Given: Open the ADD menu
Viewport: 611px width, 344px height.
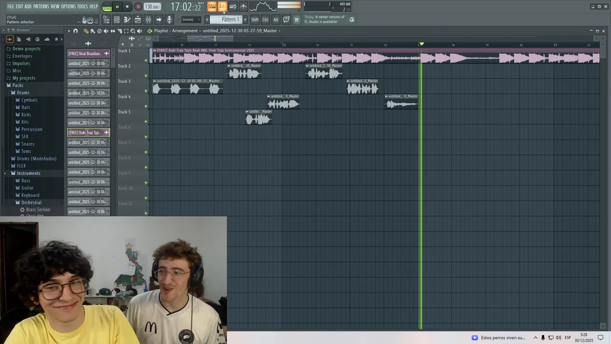Looking at the screenshot, I should [28, 6].
